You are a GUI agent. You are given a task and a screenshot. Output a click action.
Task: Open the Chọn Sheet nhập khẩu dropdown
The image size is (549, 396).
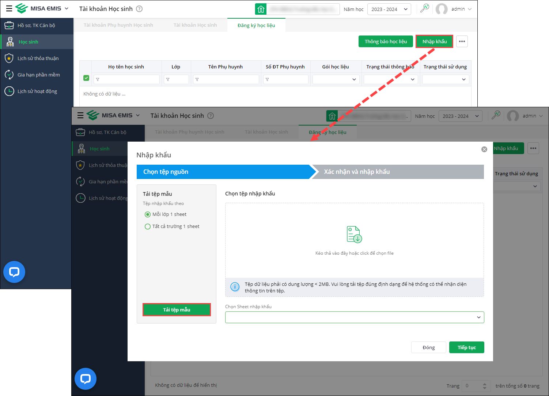tap(355, 317)
